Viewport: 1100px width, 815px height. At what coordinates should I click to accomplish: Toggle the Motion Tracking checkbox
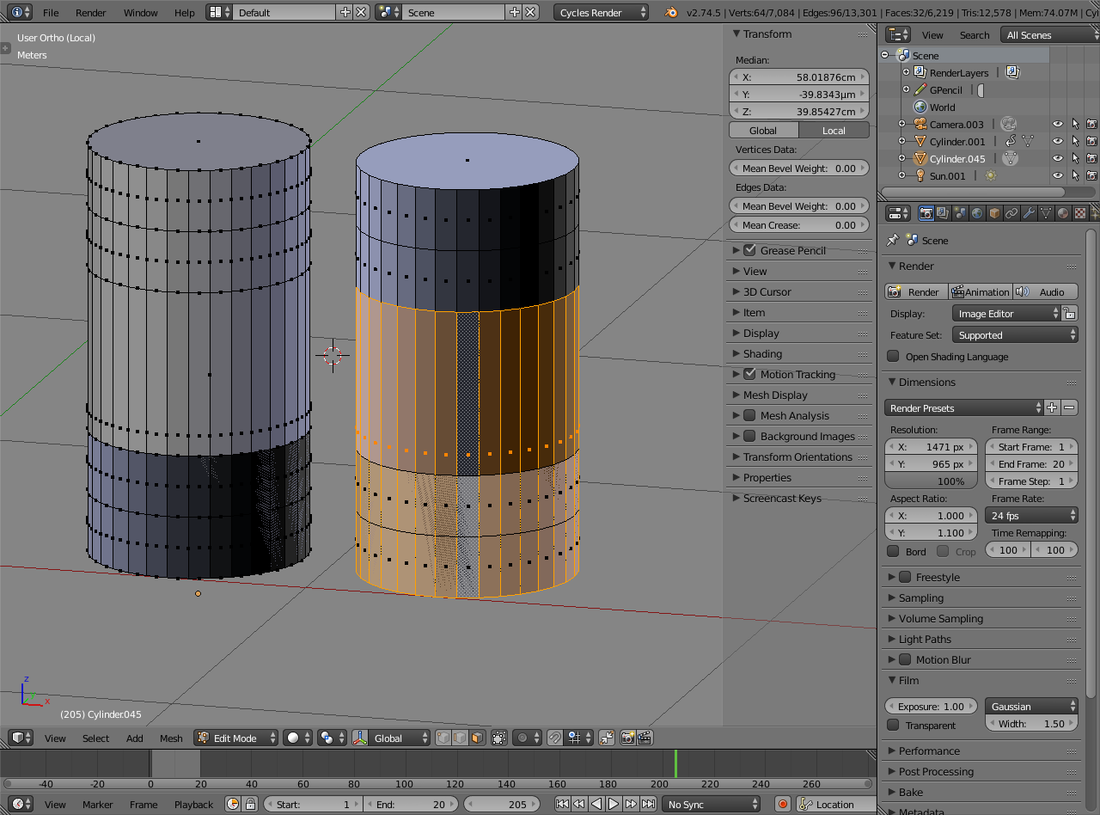749,374
